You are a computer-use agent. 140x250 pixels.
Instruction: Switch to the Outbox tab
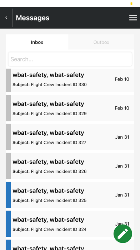coord(101,42)
